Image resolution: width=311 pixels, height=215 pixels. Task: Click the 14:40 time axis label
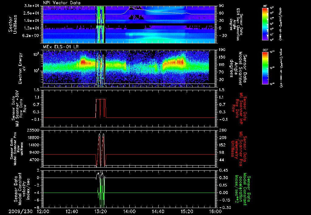[158, 212]
